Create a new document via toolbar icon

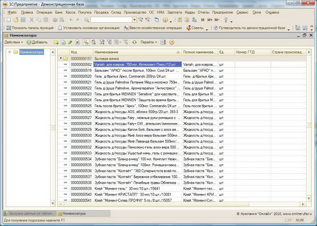(x=8, y=20)
